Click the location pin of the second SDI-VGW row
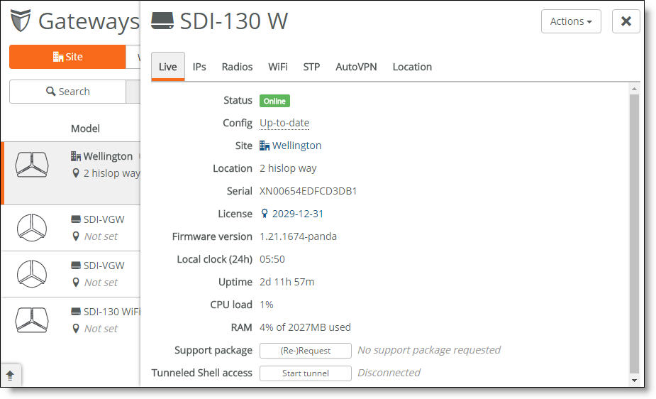This screenshot has width=656, height=399. pyautogui.click(x=76, y=282)
